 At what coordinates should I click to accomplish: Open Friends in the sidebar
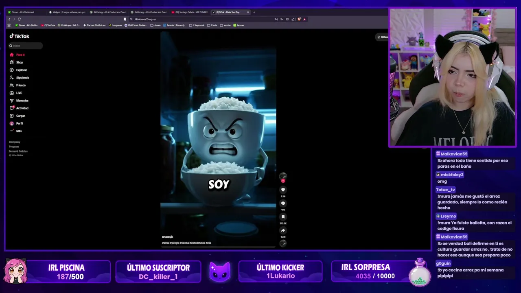point(18,85)
